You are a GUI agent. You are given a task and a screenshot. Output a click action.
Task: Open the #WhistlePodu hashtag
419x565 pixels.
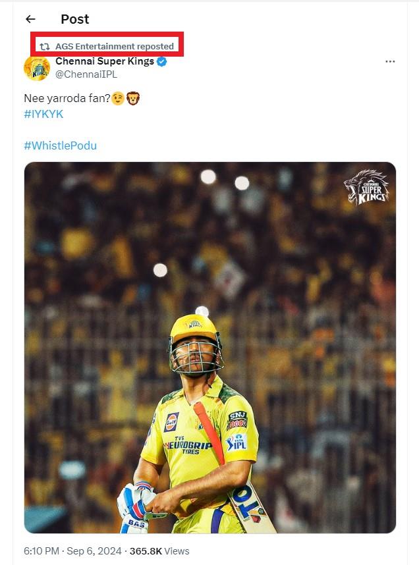60,146
